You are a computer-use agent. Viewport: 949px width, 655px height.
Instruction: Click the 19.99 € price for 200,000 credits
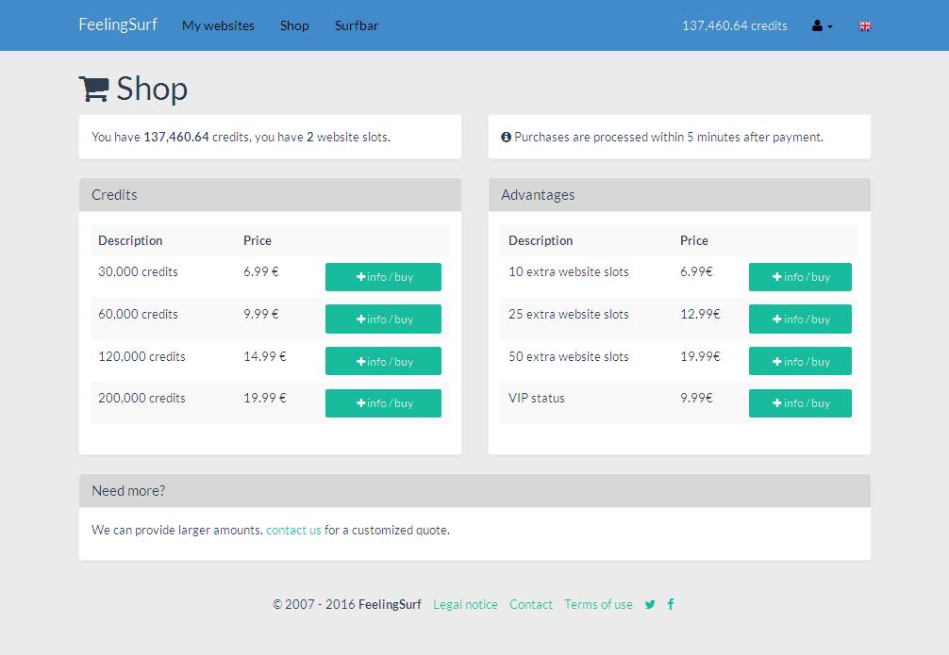(264, 398)
